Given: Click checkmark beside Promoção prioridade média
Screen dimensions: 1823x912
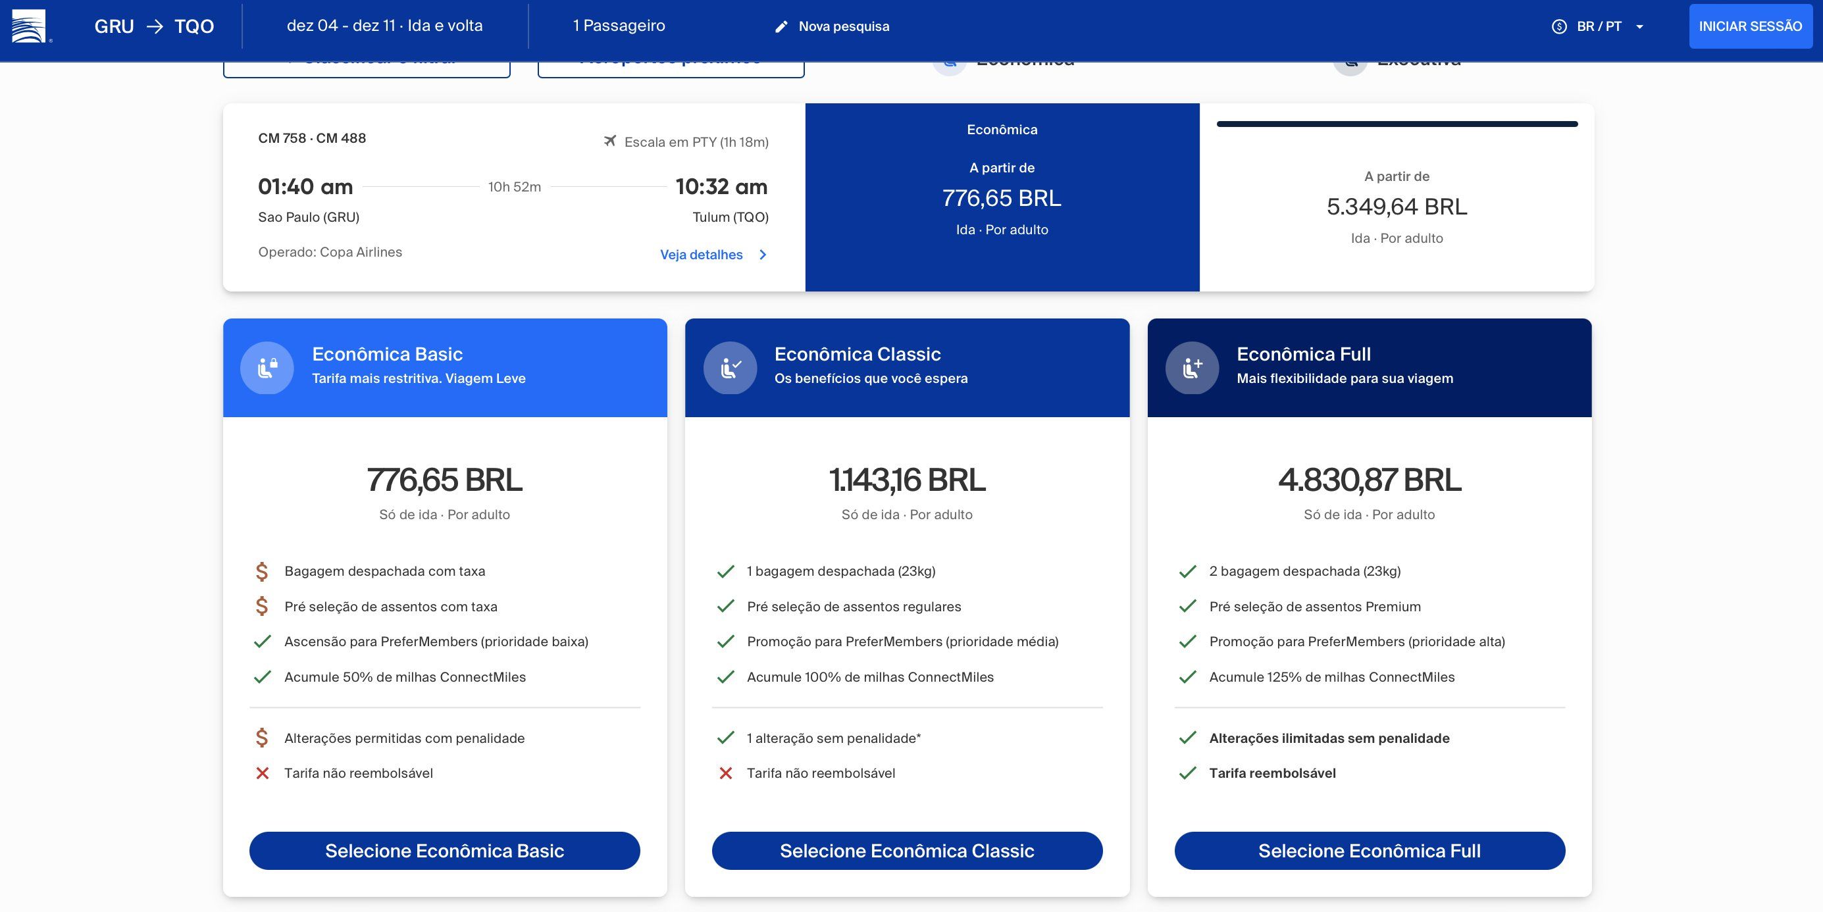Looking at the screenshot, I should coord(725,642).
